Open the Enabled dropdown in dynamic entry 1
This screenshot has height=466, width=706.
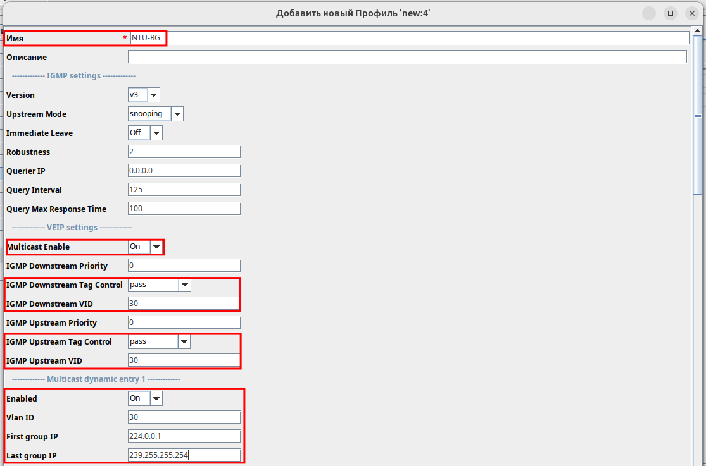(145, 398)
